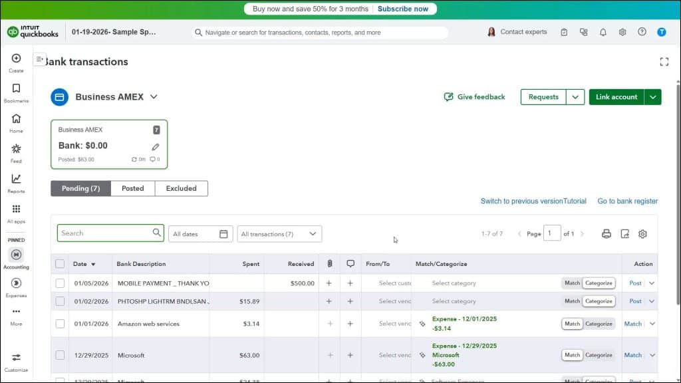The image size is (681, 383).
Task: Expand the arrow next to Requests
Action: (x=577, y=96)
